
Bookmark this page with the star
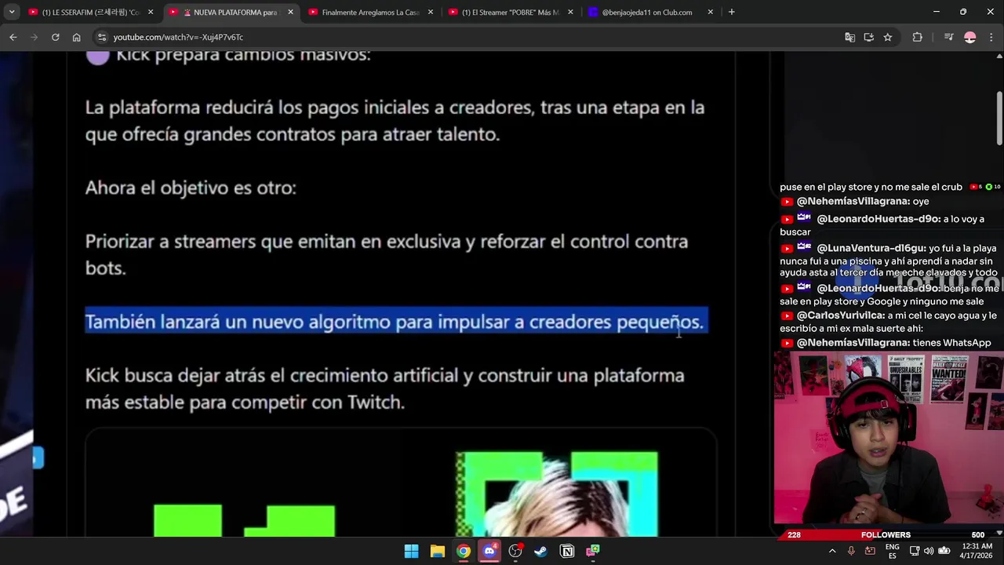(887, 37)
